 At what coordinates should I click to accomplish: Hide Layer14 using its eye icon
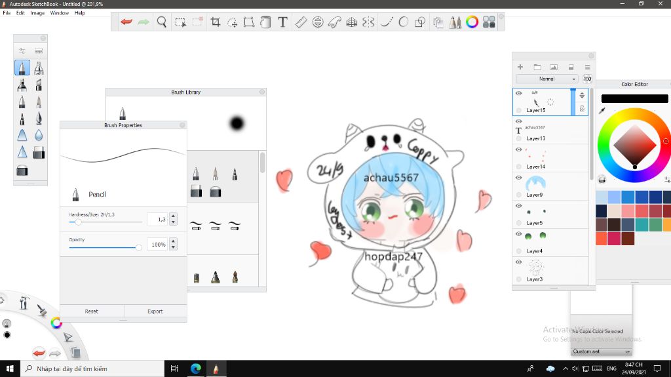519,149
